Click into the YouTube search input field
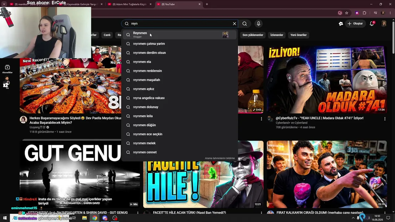 coord(181,23)
